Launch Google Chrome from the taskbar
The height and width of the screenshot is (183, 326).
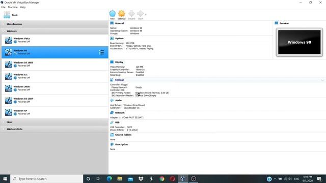162,179
